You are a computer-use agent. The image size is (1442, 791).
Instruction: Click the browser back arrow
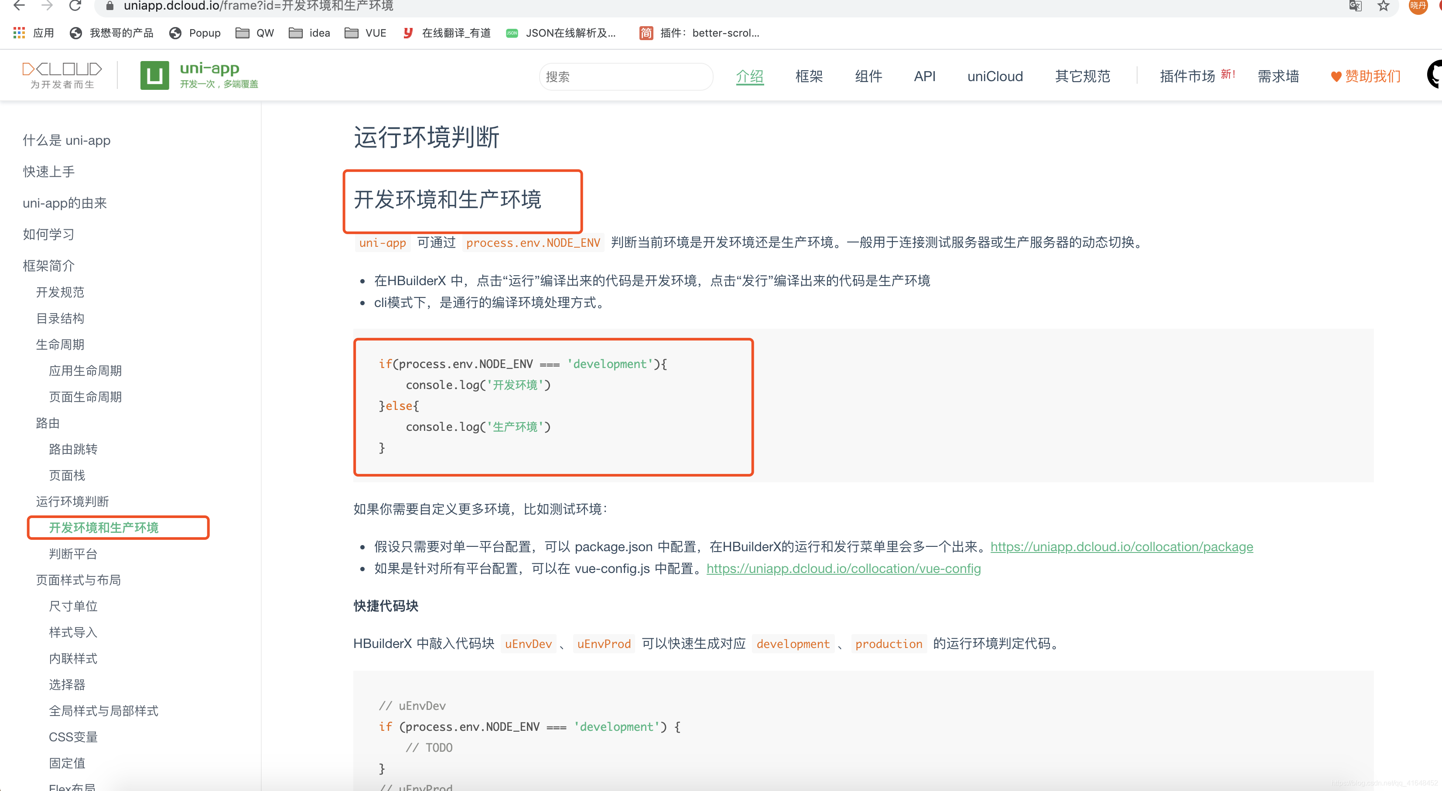pos(19,6)
